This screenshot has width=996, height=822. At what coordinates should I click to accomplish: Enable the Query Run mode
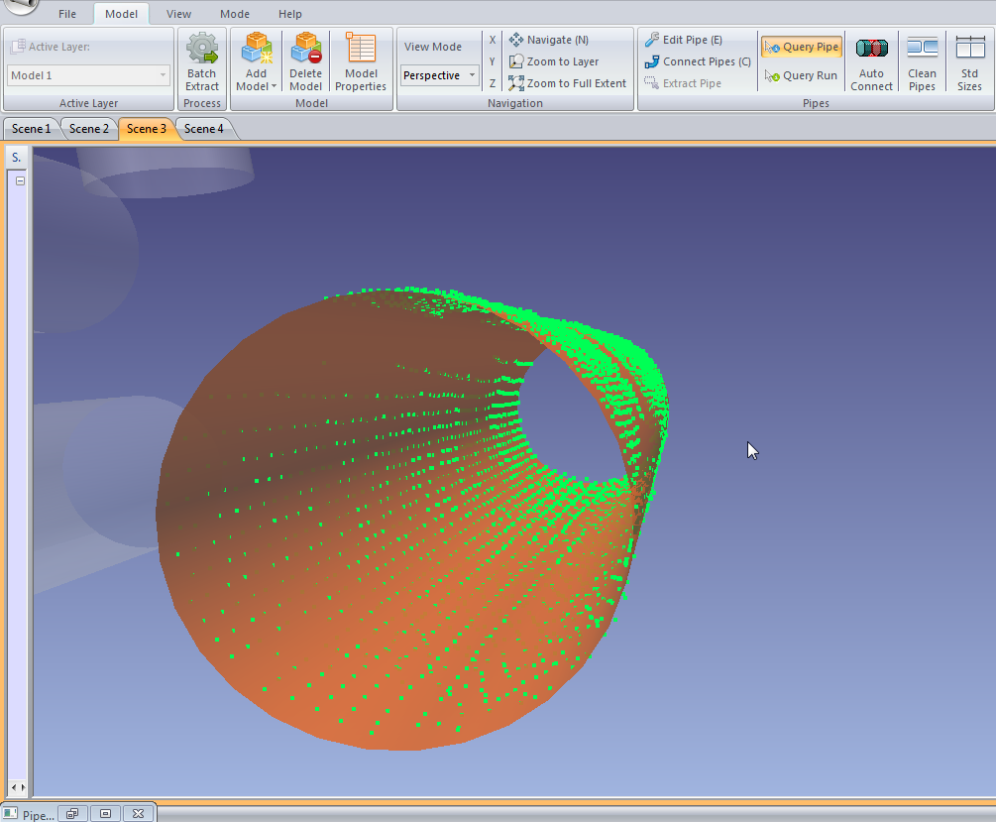click(801, 75)
